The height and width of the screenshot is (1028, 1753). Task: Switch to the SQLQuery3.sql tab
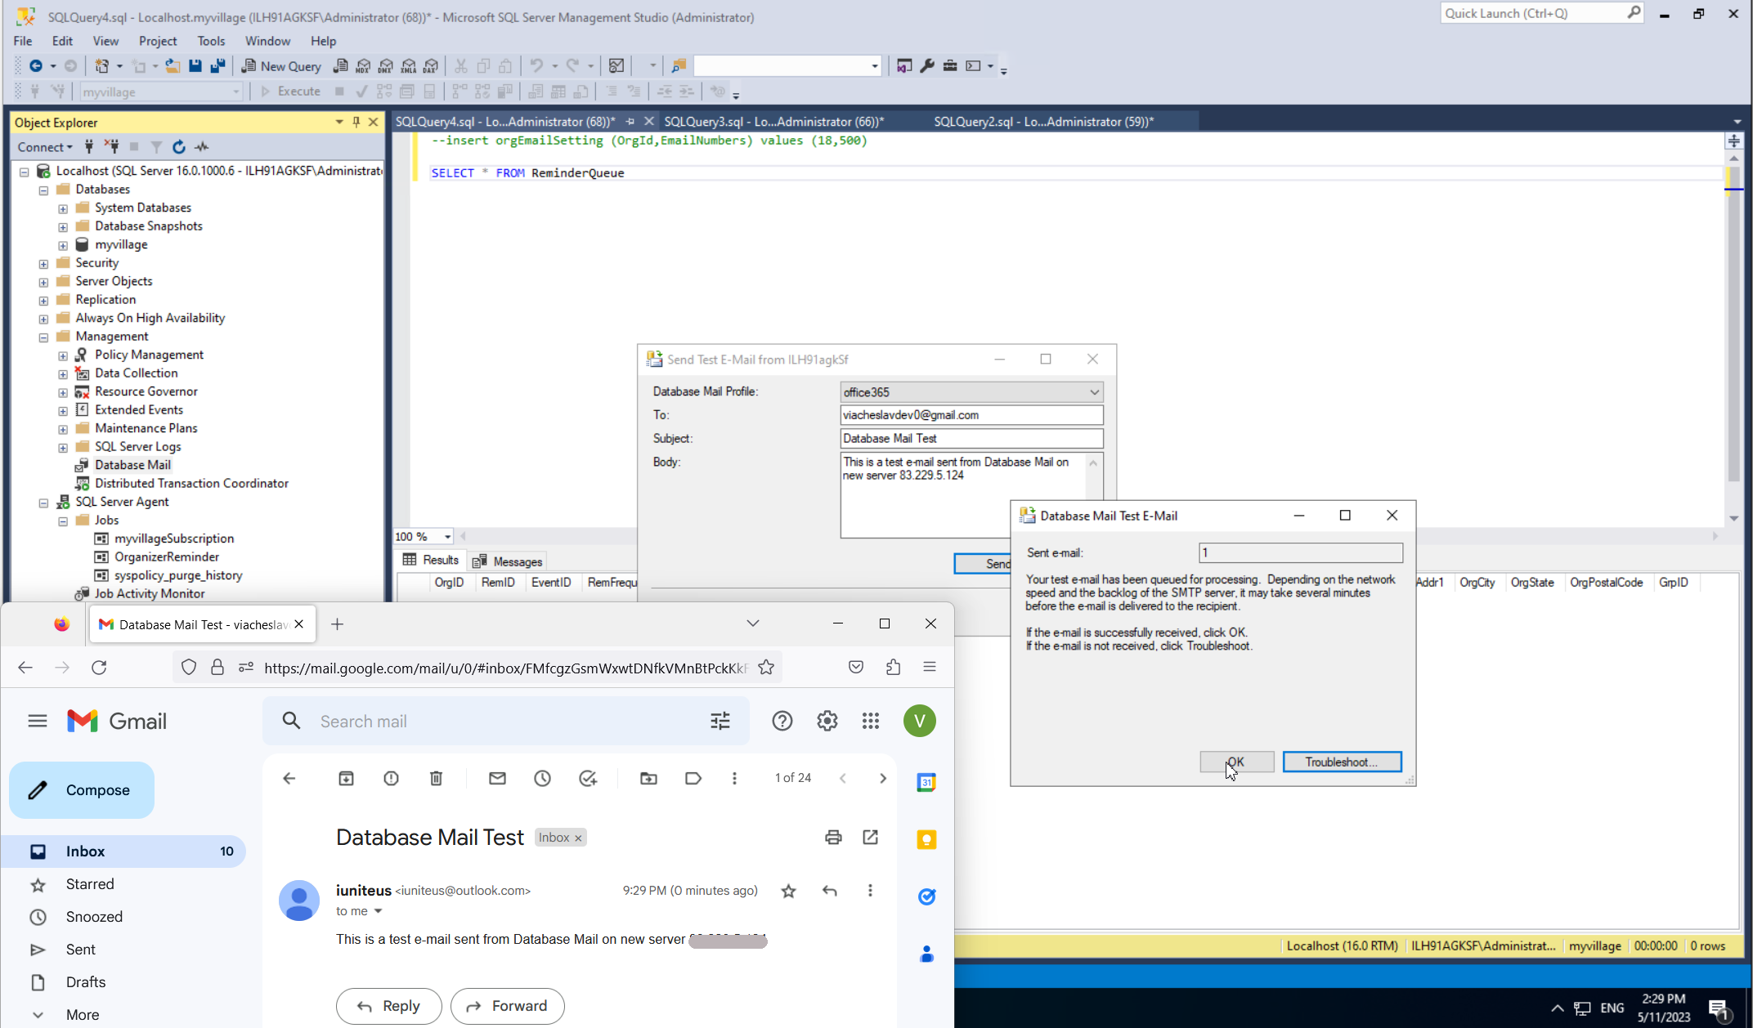point(773,122)
